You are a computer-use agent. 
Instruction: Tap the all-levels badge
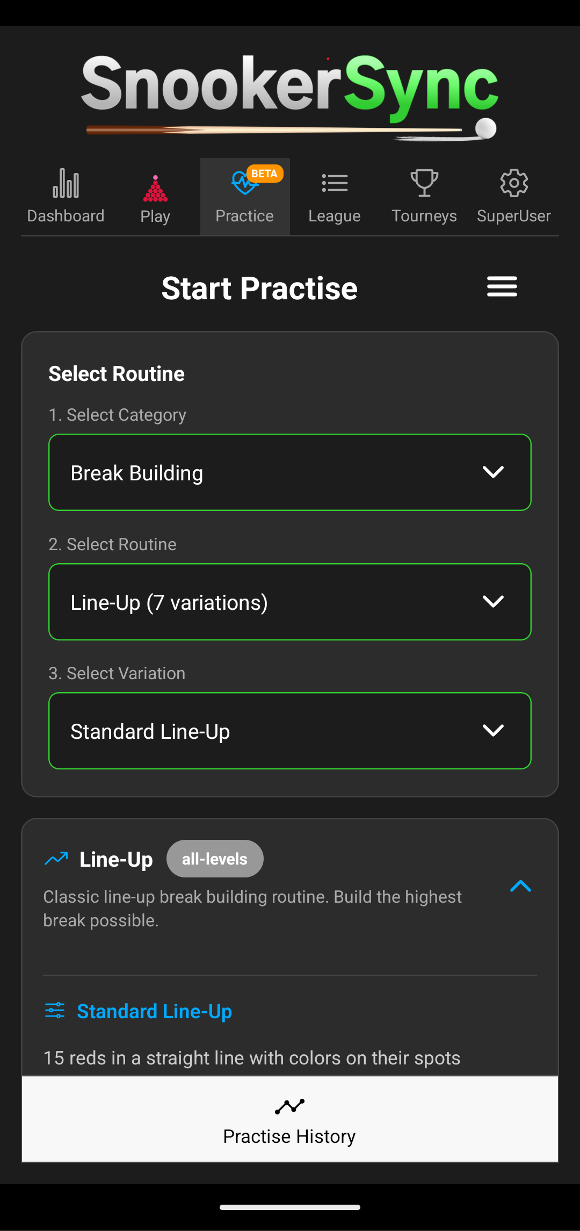coord(215,859)
